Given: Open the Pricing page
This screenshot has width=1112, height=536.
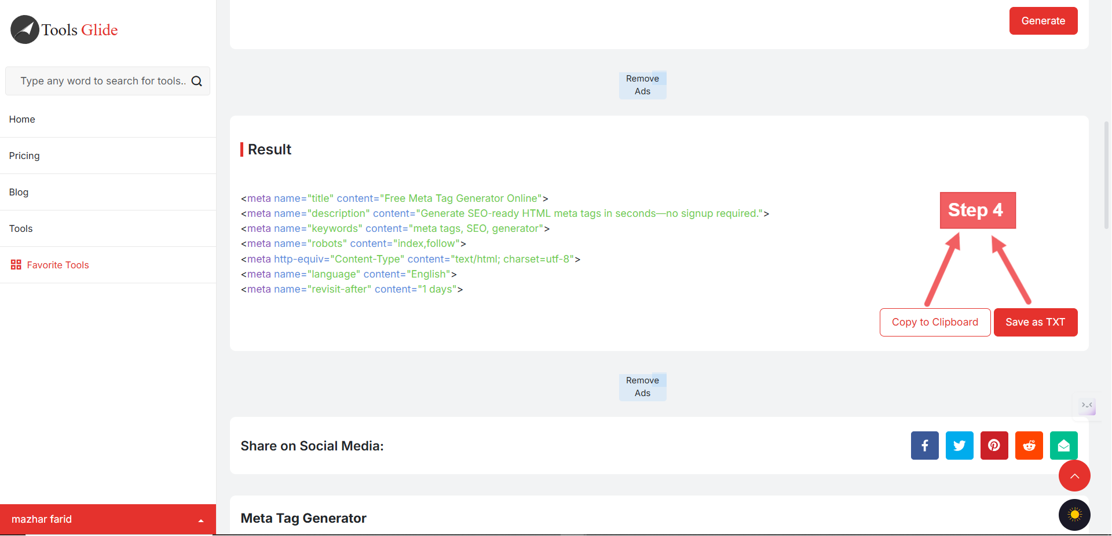Looking at the screenshot, I should coord(24,156).
